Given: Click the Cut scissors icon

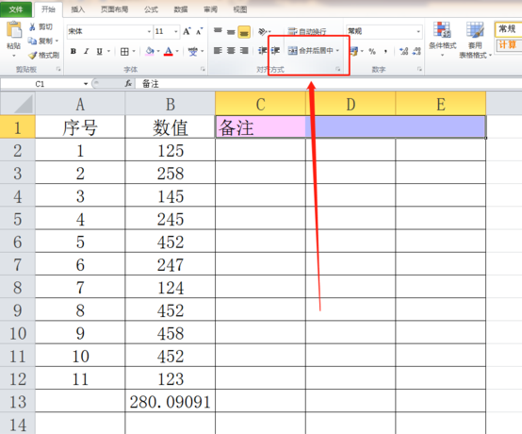Looking at the screenshot, I should [32, 27].
